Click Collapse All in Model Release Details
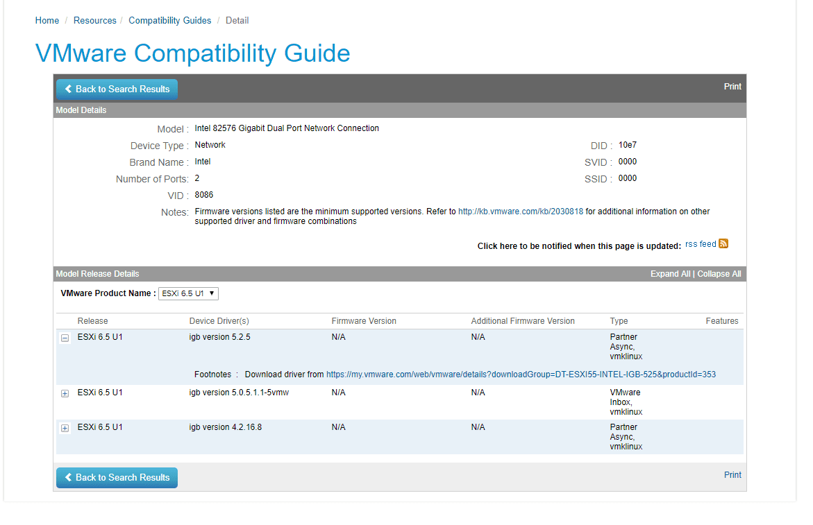The width and height of the screenshot is (813, 525). (x=719, y=273)
